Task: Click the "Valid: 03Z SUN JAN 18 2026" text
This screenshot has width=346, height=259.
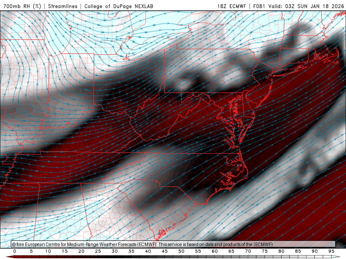Action: [306, 6]
